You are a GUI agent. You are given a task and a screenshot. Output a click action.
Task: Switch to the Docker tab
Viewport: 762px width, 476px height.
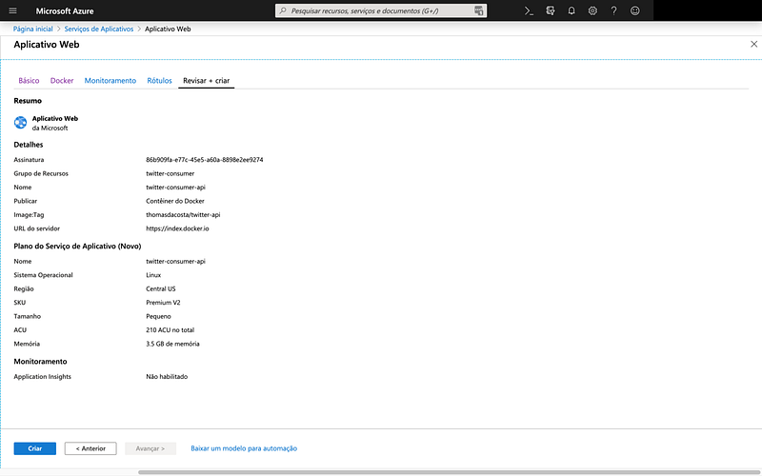point(62,81)
